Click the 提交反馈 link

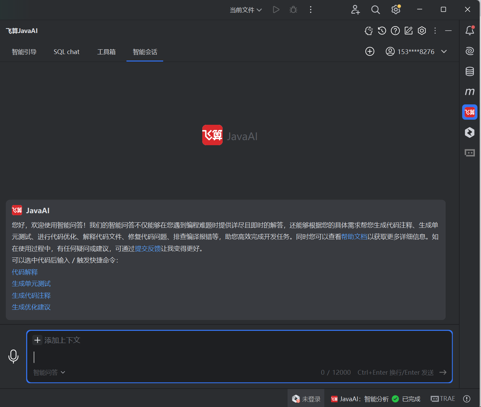[x=148, y=249]
